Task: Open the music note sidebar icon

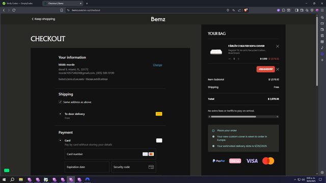Action: [x=322, y=48]
